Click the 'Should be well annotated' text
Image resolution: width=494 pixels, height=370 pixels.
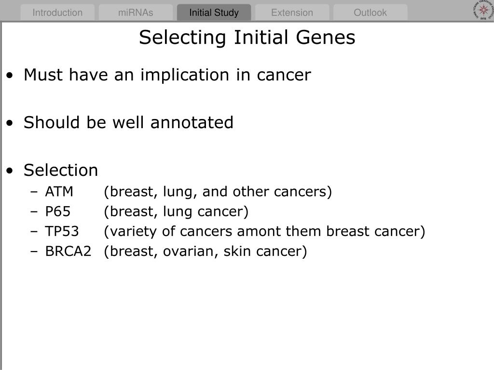click(128, 123)
